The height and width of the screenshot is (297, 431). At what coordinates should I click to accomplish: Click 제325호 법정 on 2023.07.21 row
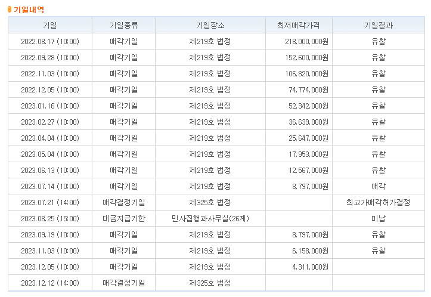[x=210, y=202]
